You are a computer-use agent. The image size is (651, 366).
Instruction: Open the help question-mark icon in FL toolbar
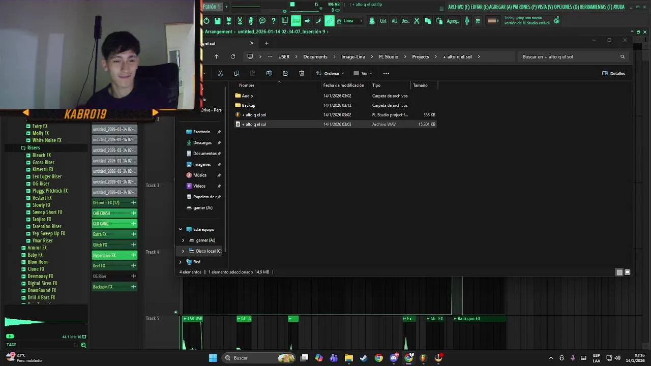click(273, 21)
